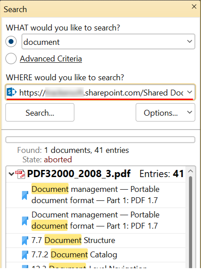Click the scroll up arrow in results
This screenshot has width=201, height=269.
(x=191, y=171)
